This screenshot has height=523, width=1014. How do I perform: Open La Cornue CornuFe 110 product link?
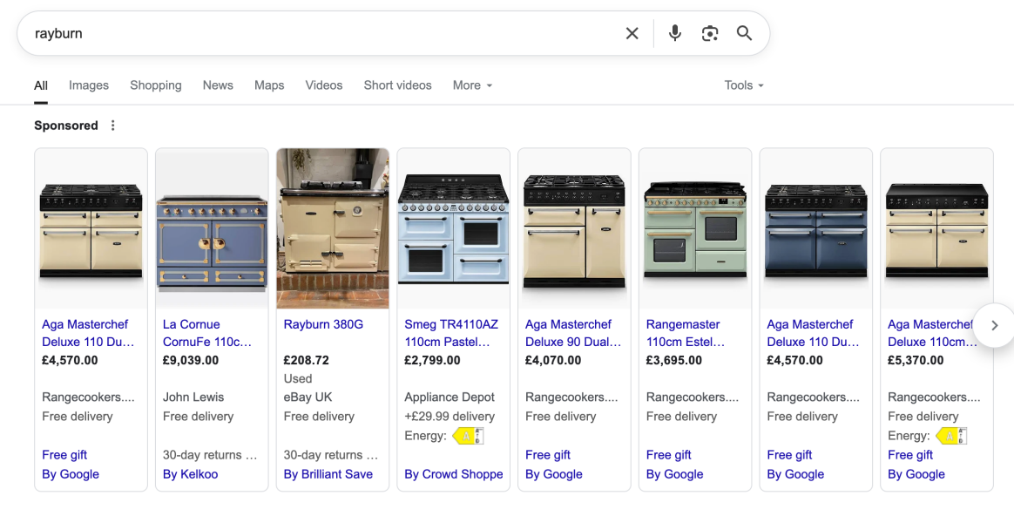[207, 333]
